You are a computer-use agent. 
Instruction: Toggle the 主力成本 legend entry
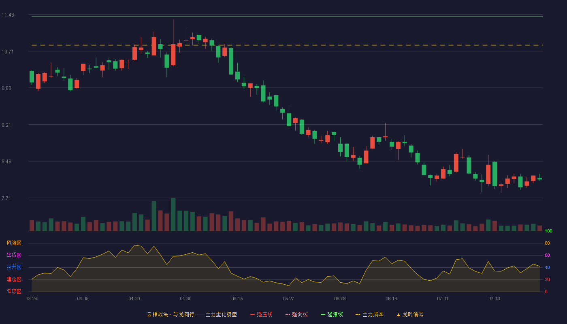(369, 314)
